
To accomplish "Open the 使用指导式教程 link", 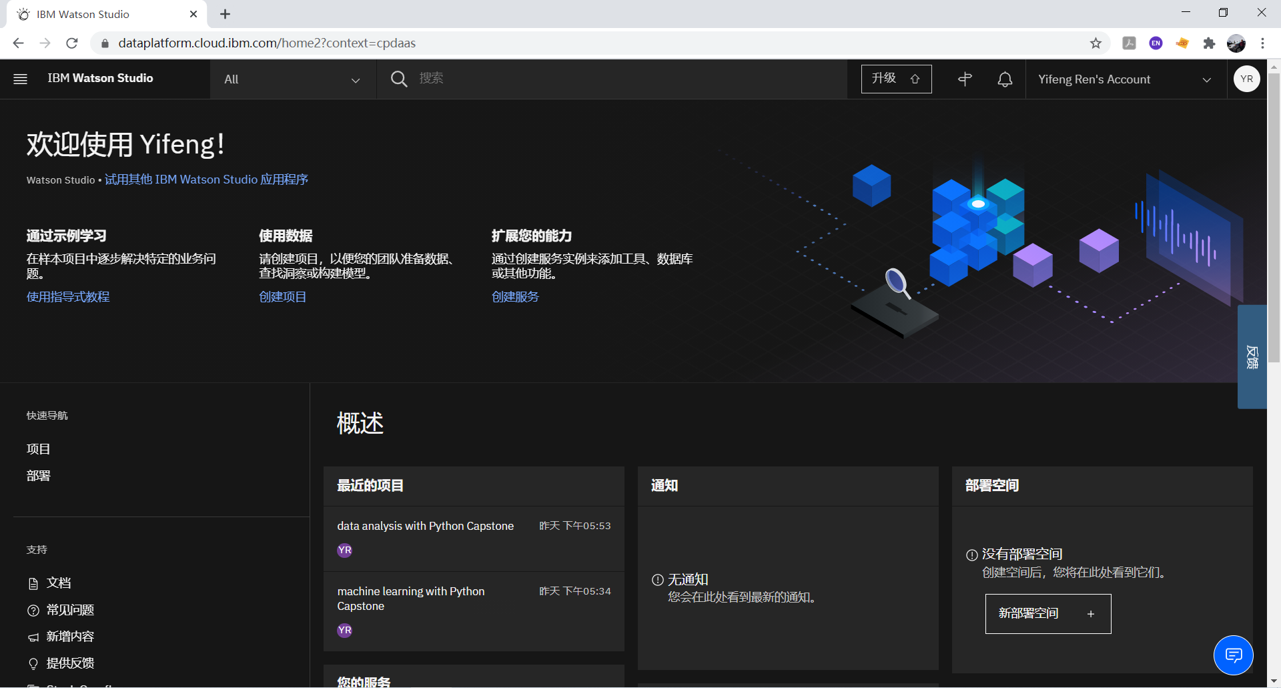I will point(68,297).
